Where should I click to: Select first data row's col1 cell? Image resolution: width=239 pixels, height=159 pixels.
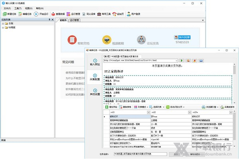[x=130, y=117]
